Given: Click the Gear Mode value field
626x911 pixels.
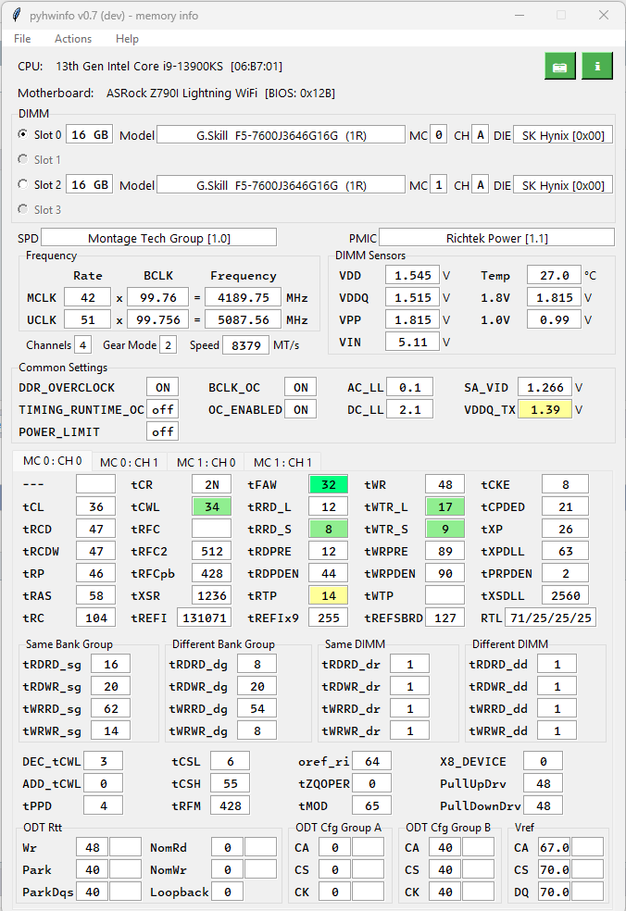Looking at the screenshot, I should point(168,345).
